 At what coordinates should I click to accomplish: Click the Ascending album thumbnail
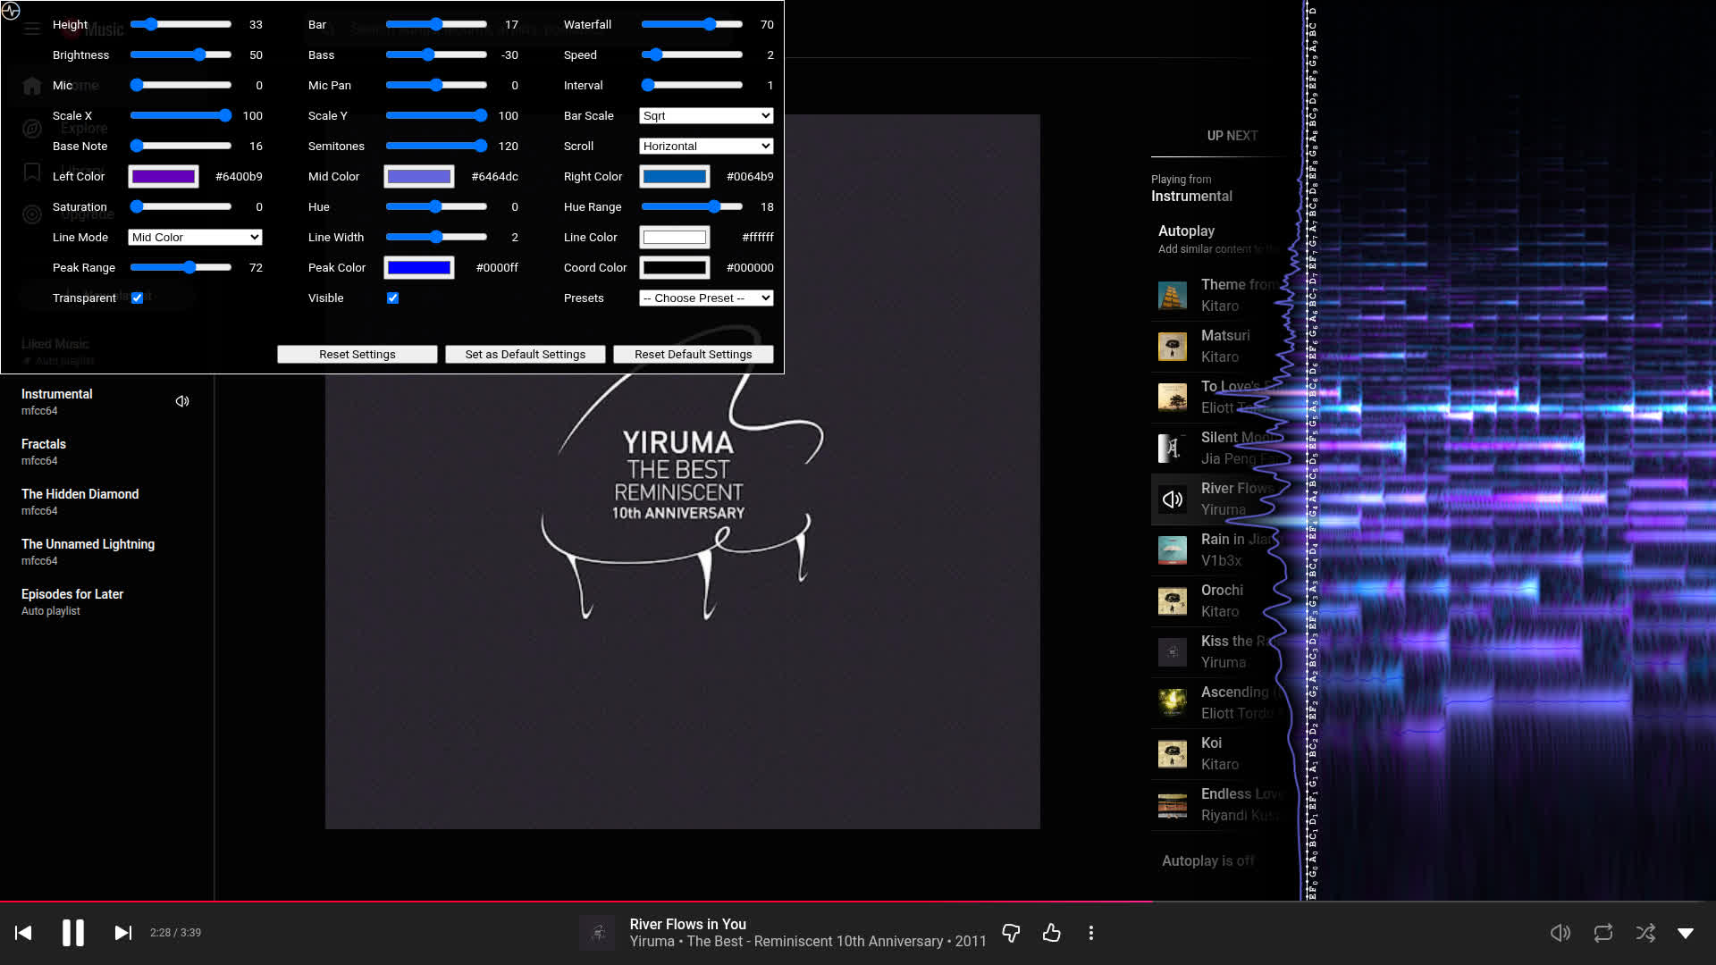(1173, 703)
